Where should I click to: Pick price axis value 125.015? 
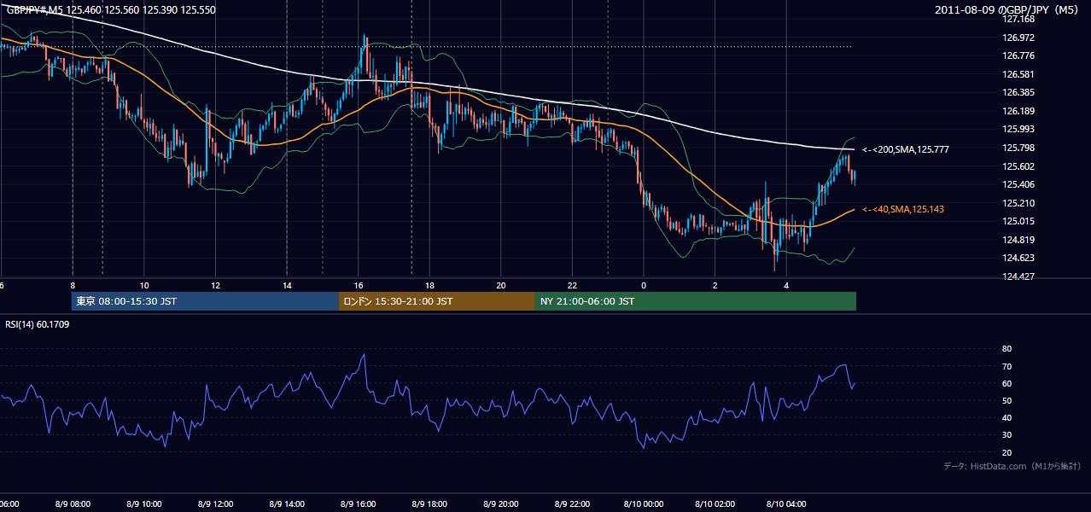coord(1018,221)
